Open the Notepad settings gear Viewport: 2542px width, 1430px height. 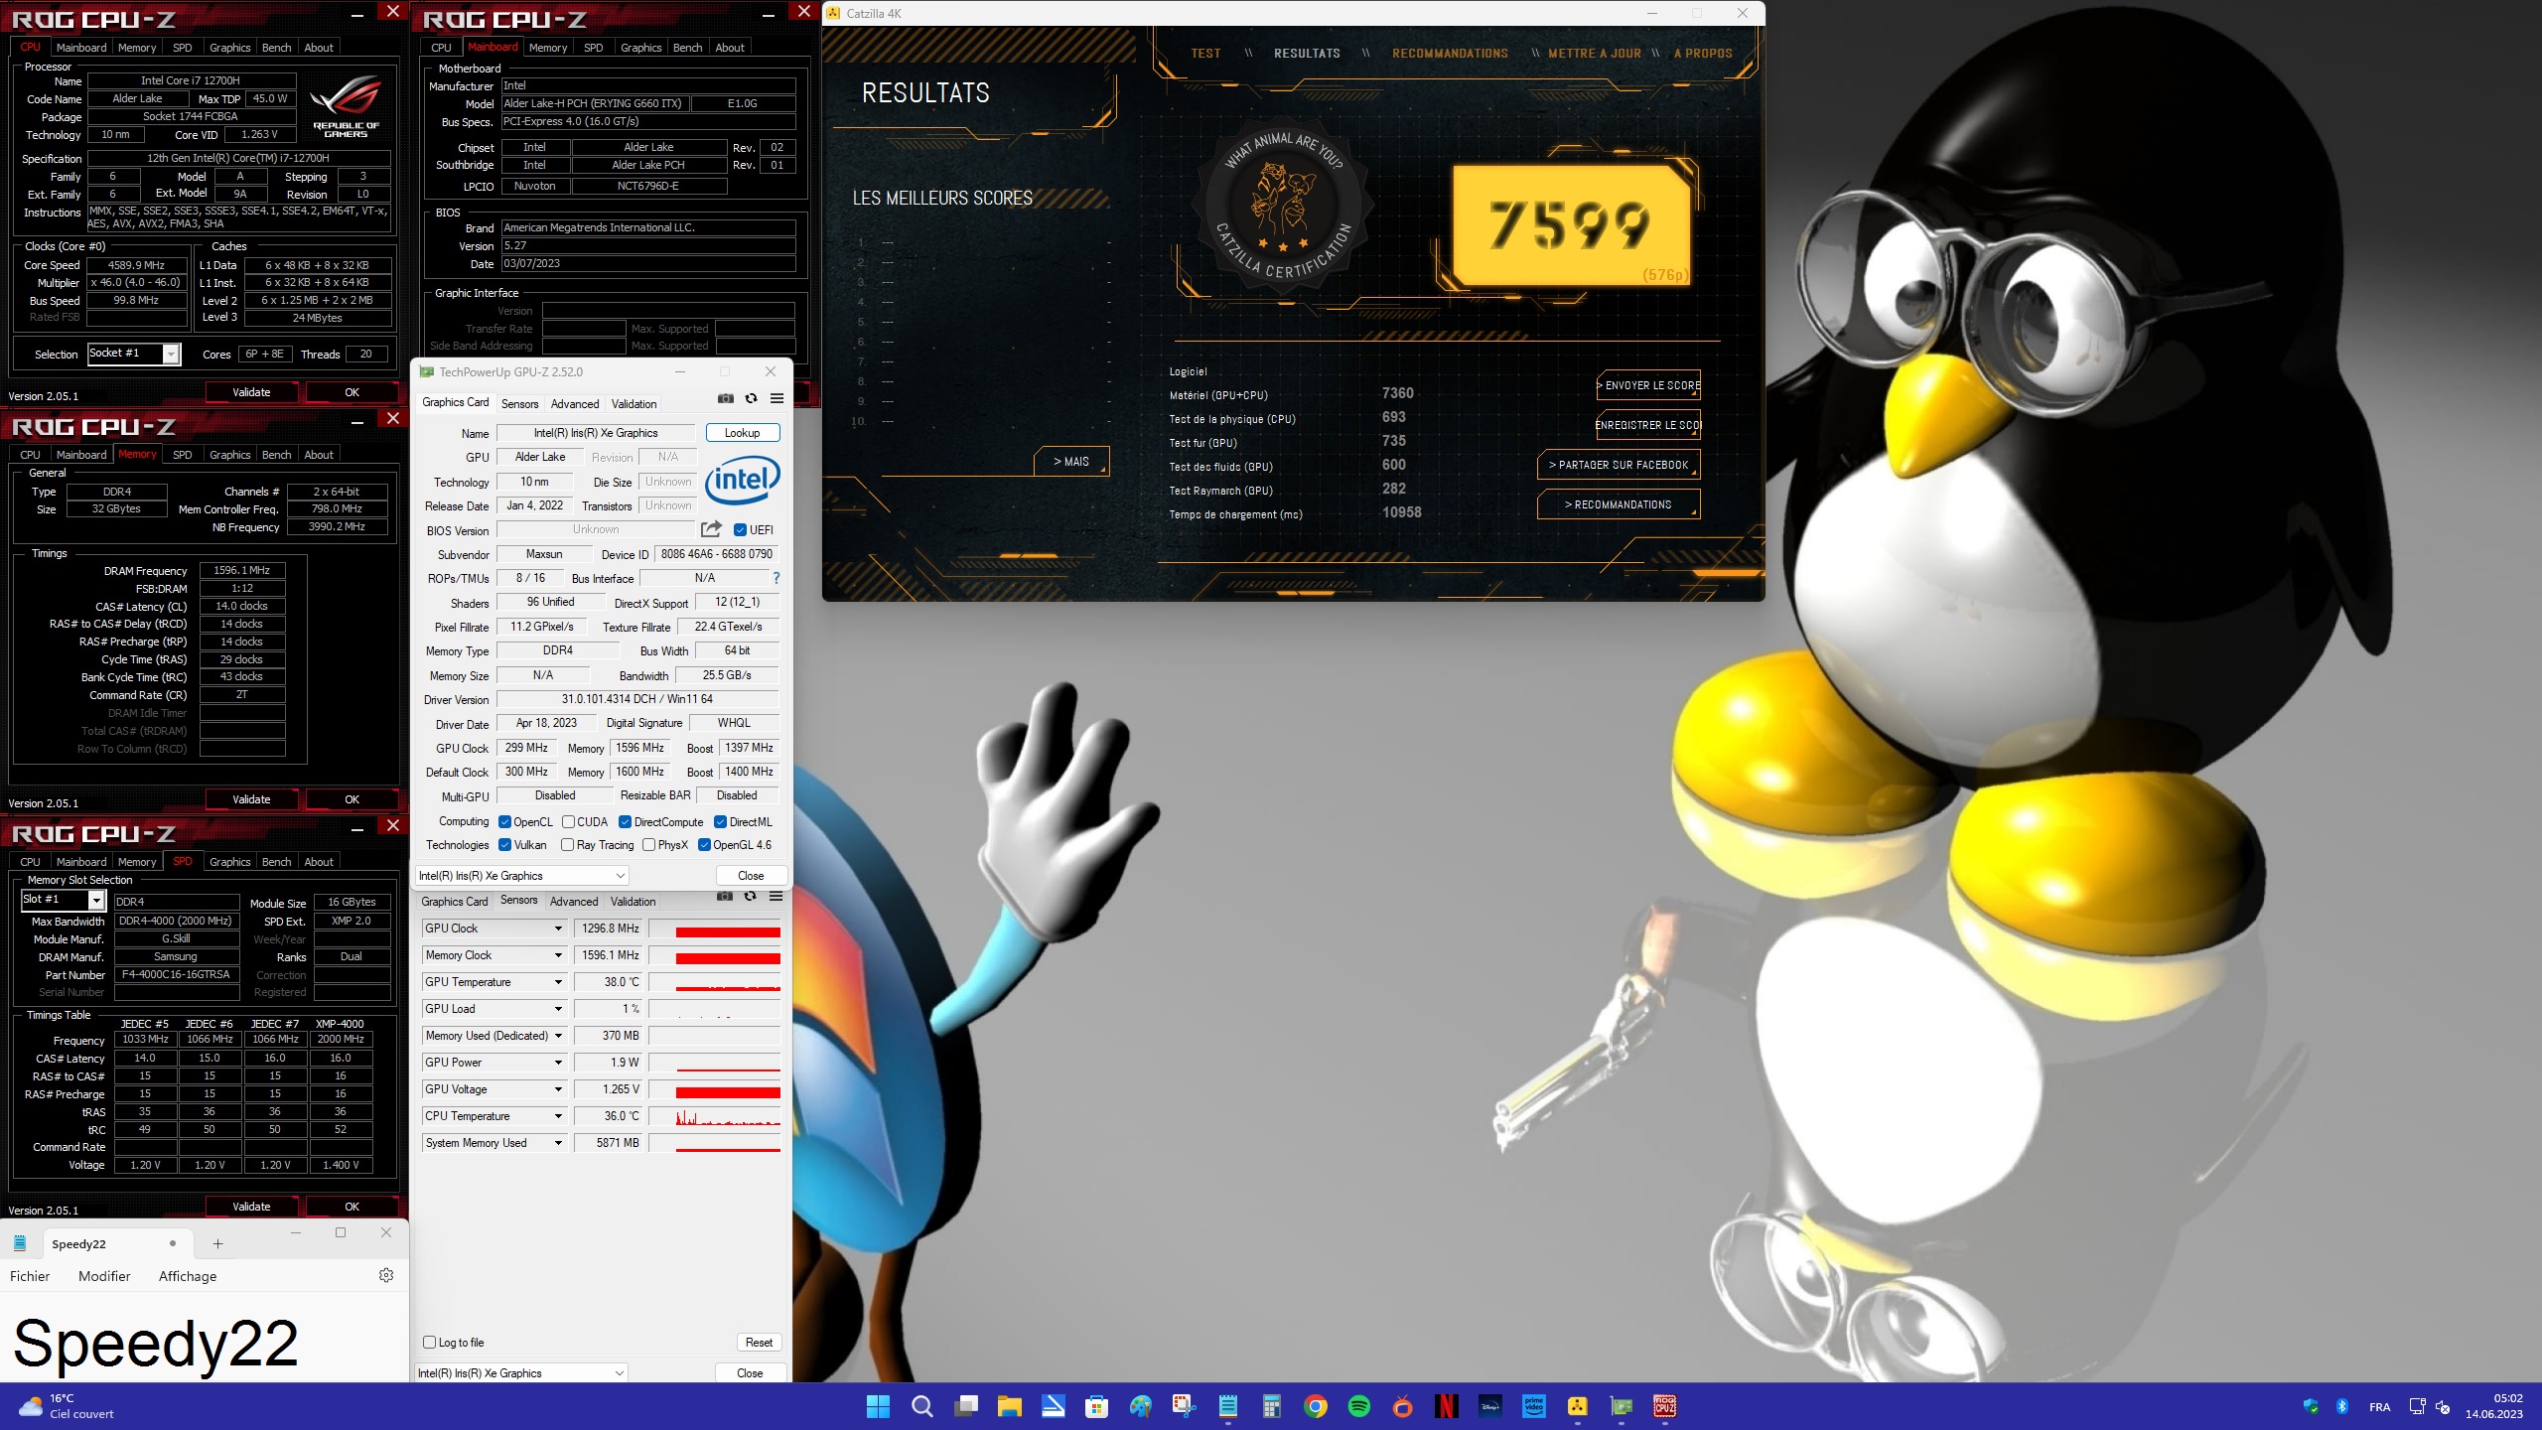click(x=386, y=1275)
